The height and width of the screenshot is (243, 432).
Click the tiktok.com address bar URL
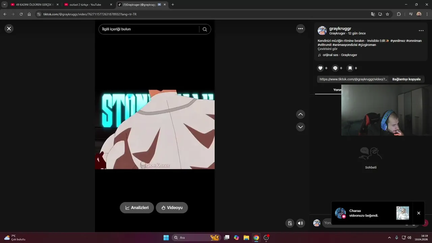point(90,14)
